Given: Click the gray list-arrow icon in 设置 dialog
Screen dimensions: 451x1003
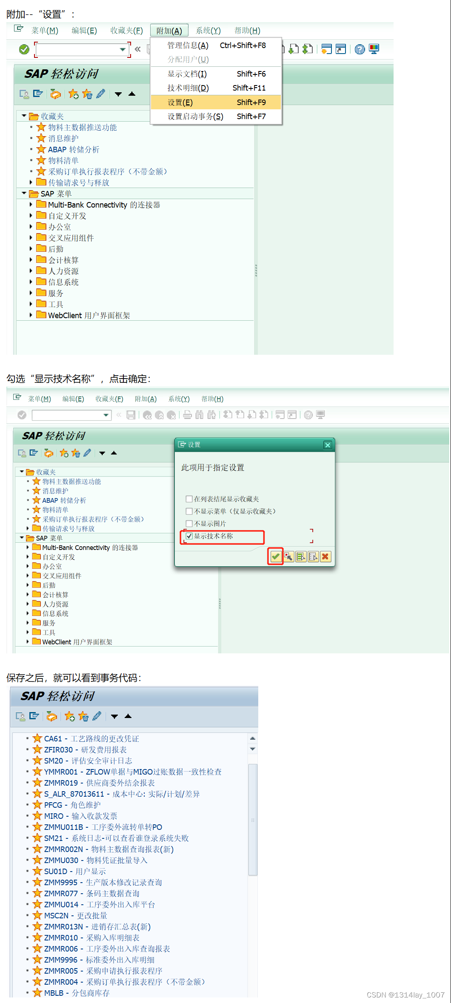Looking at the screenshot, I should 313,556.
